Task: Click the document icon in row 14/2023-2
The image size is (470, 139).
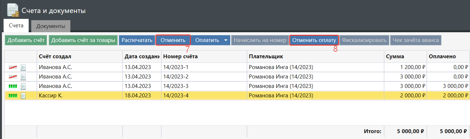Action: [x=23, y=77]
